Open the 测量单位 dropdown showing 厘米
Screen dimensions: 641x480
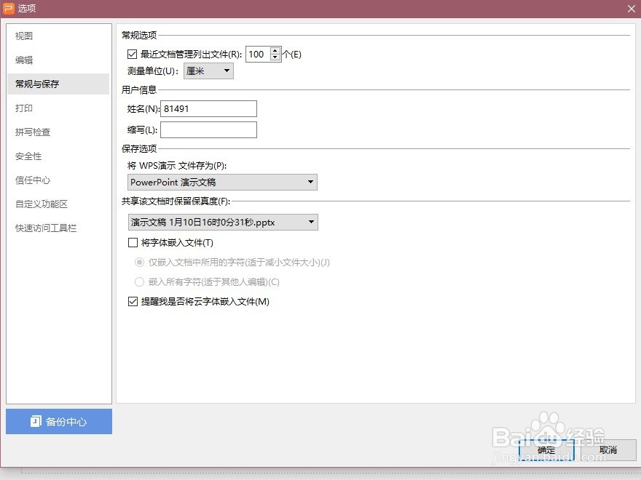pyautogui.click(x=208, y=71)
